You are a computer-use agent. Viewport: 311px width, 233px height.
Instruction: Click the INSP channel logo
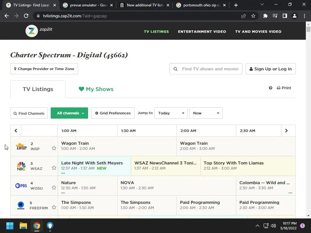click(22, 146)
